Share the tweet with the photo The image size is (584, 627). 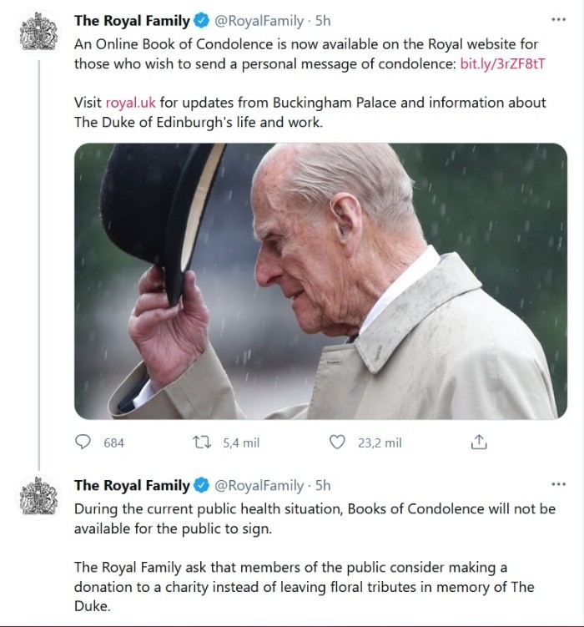[479, 442]
